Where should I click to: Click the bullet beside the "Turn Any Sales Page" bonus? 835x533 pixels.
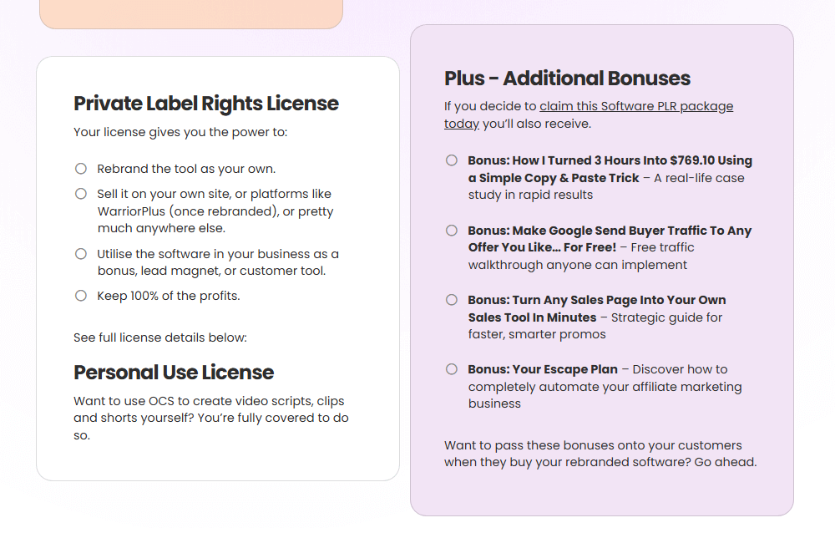(x=452, y=300)
